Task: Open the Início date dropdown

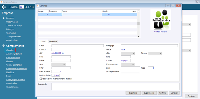Action: pos(128,53)
